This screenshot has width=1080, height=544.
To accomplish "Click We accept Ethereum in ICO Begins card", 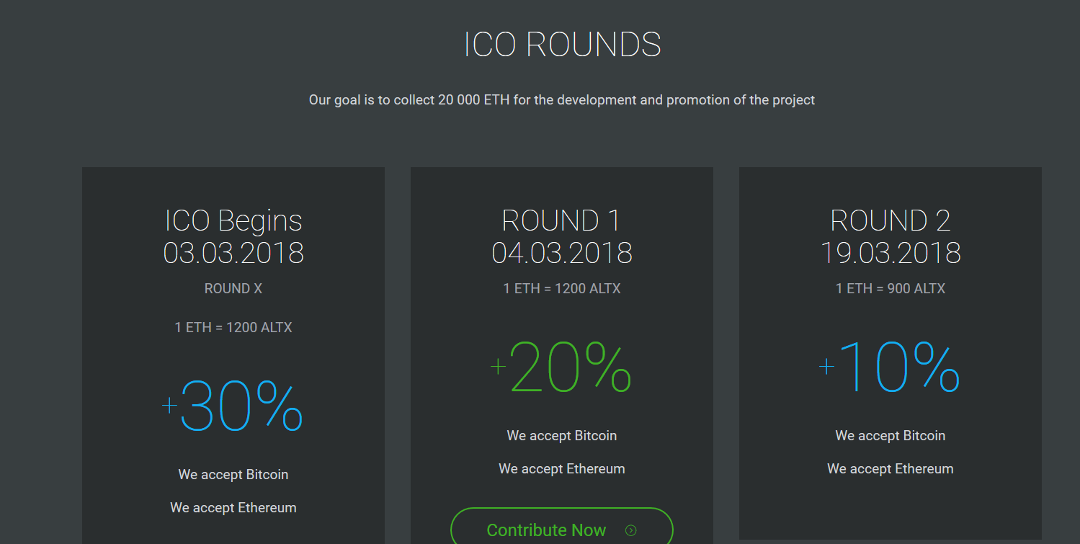I will 233,508.
